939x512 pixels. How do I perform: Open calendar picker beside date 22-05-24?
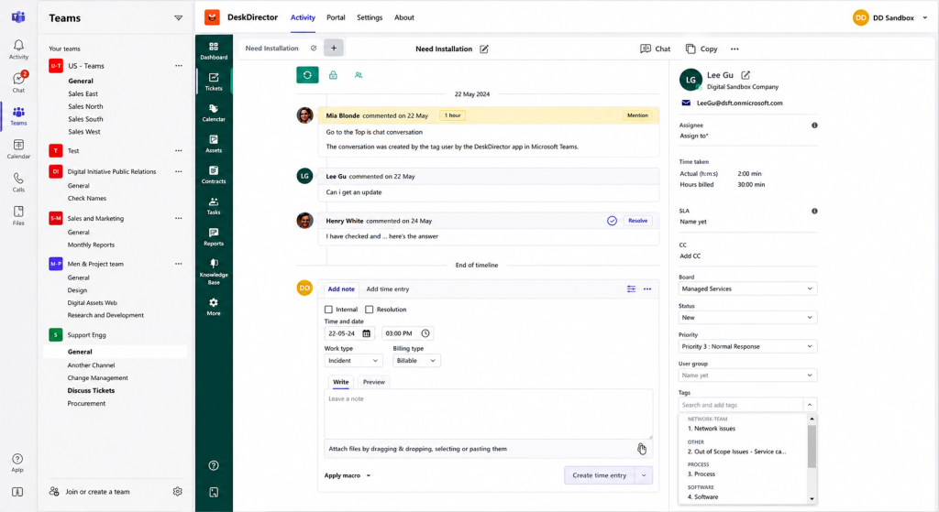367,333
